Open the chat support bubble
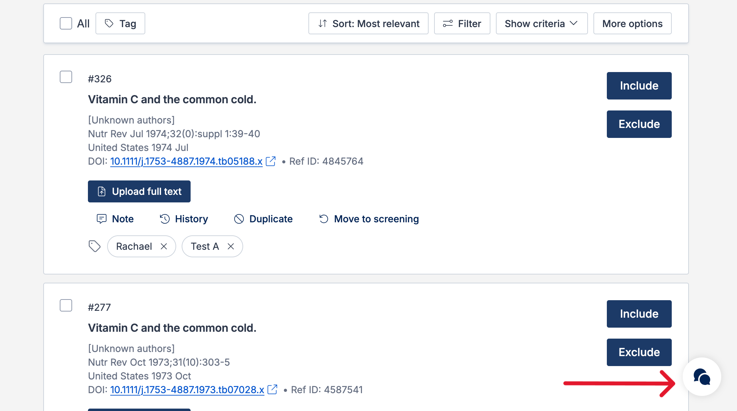Viewport: 737px width, 411px height. tap(702, 377)
